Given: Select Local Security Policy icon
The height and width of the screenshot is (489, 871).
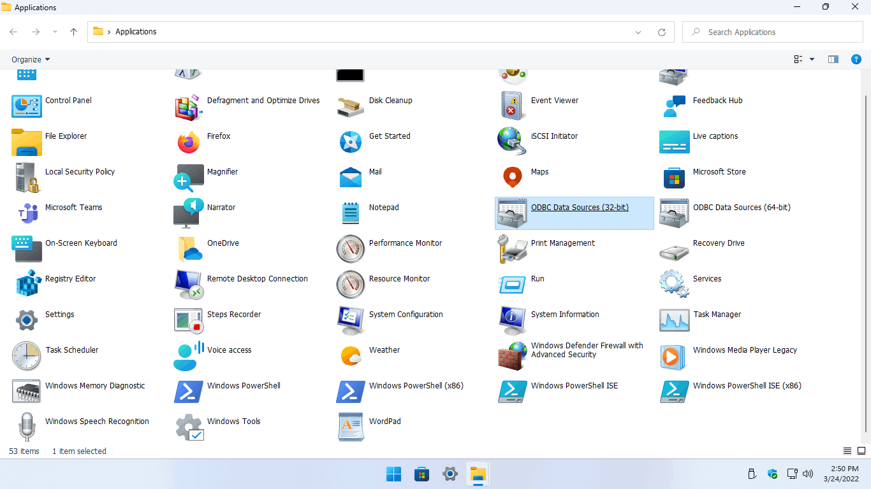Looking at the screenshot, I should tap(27, 178).
